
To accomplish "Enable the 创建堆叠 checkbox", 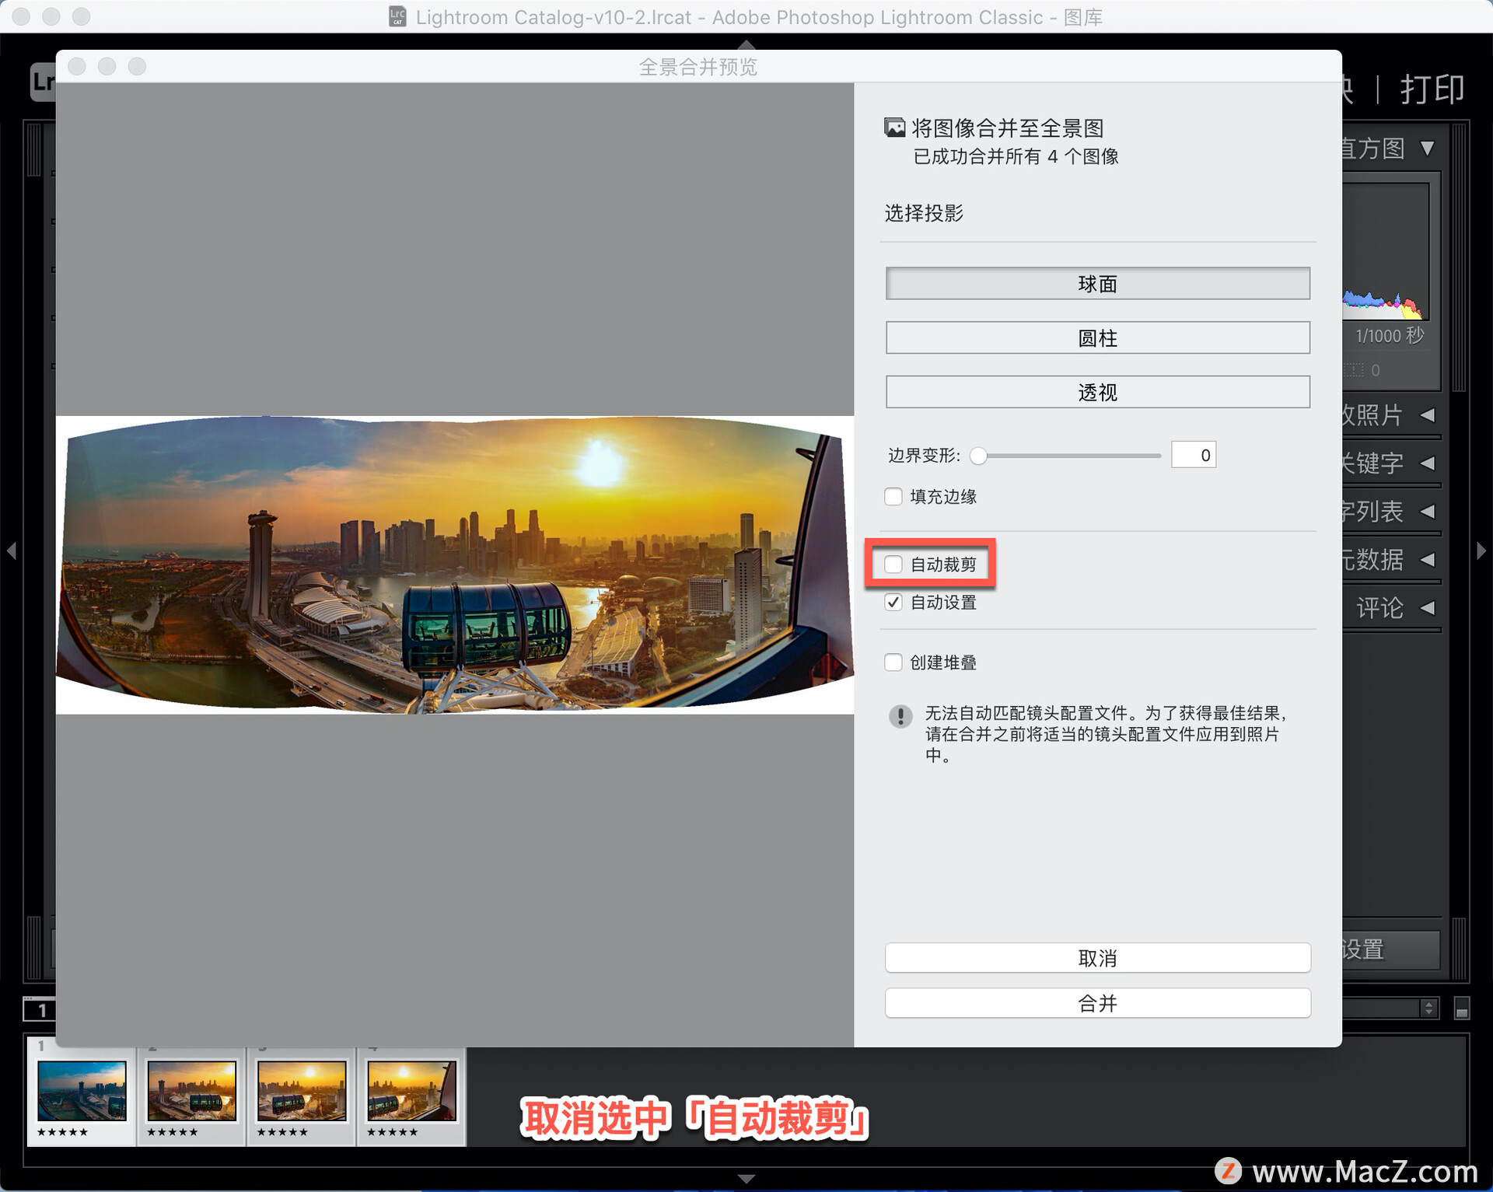I will point(893,662).
